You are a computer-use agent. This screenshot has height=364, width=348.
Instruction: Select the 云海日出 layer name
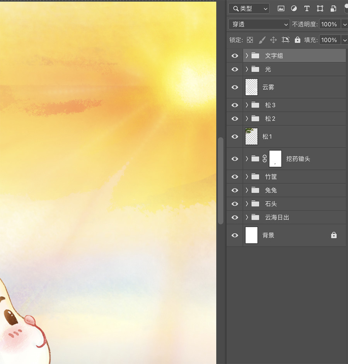tap(277, 217)
